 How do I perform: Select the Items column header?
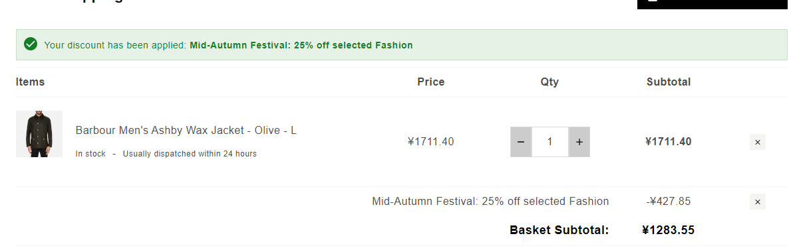pyautogui.click(x=30, y=82)
